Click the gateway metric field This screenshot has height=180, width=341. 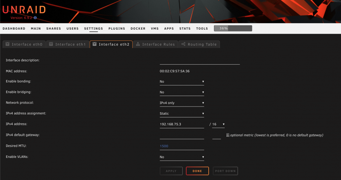217,135
